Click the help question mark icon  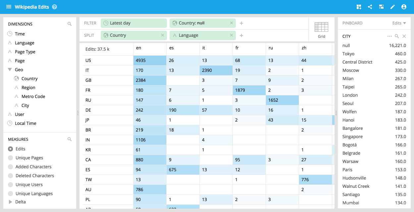tap(55, 7)
